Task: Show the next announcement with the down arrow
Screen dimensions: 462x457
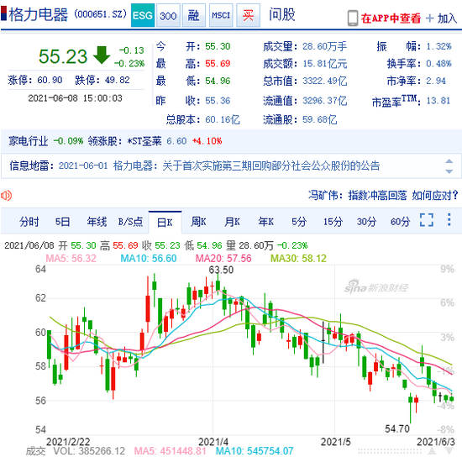Action: (x=449, y=171)
